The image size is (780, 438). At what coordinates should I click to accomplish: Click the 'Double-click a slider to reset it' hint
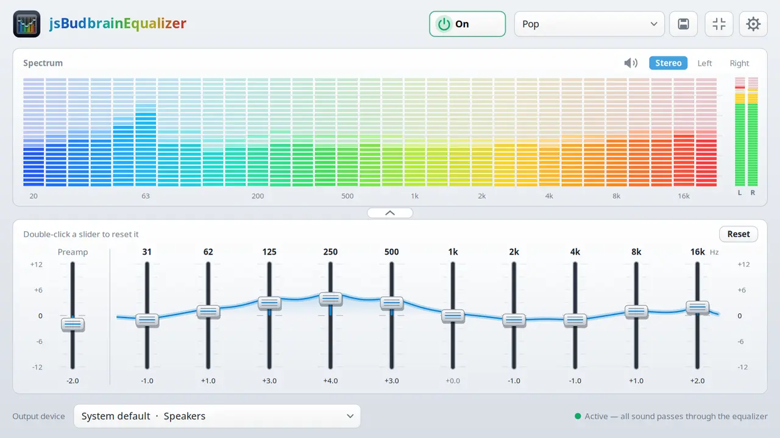pyautogui.click(x=81, y=234)
